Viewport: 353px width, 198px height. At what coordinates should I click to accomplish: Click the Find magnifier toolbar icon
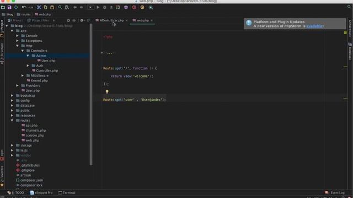coord(60,7)
